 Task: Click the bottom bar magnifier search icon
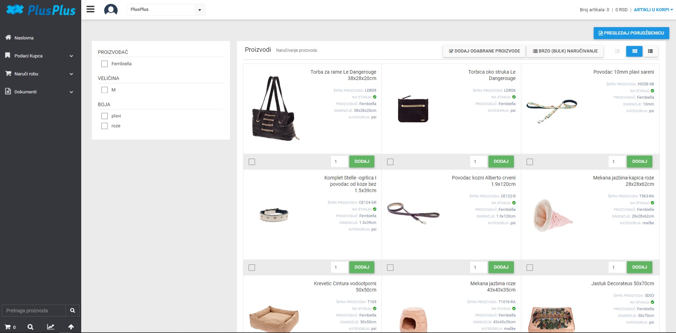point(30,327)
